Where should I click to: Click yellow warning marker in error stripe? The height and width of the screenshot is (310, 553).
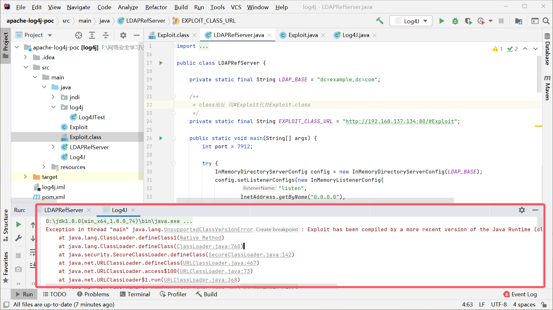pos(538,126)
